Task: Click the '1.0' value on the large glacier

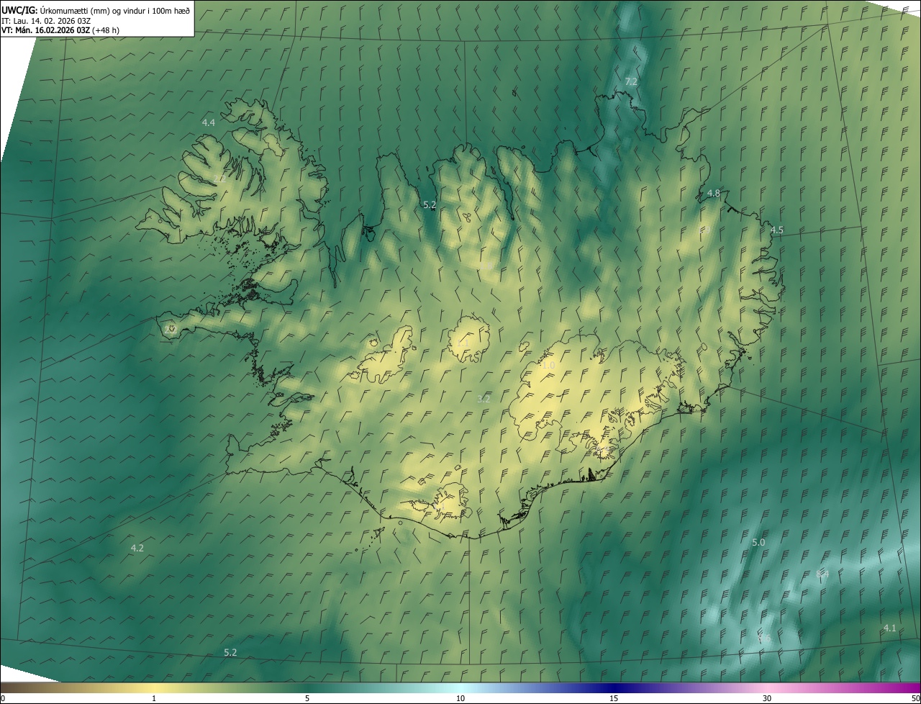Action: point(548,366)
